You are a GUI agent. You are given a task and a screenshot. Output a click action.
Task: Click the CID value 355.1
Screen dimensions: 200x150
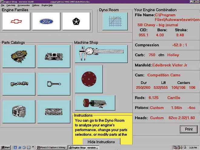tap(143, 35)
